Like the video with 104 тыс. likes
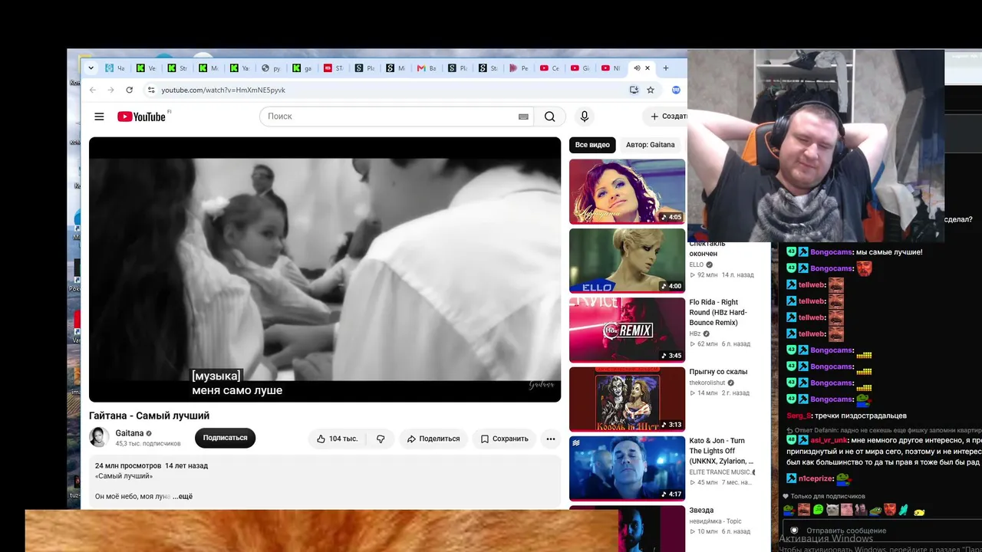 [337, 439]
